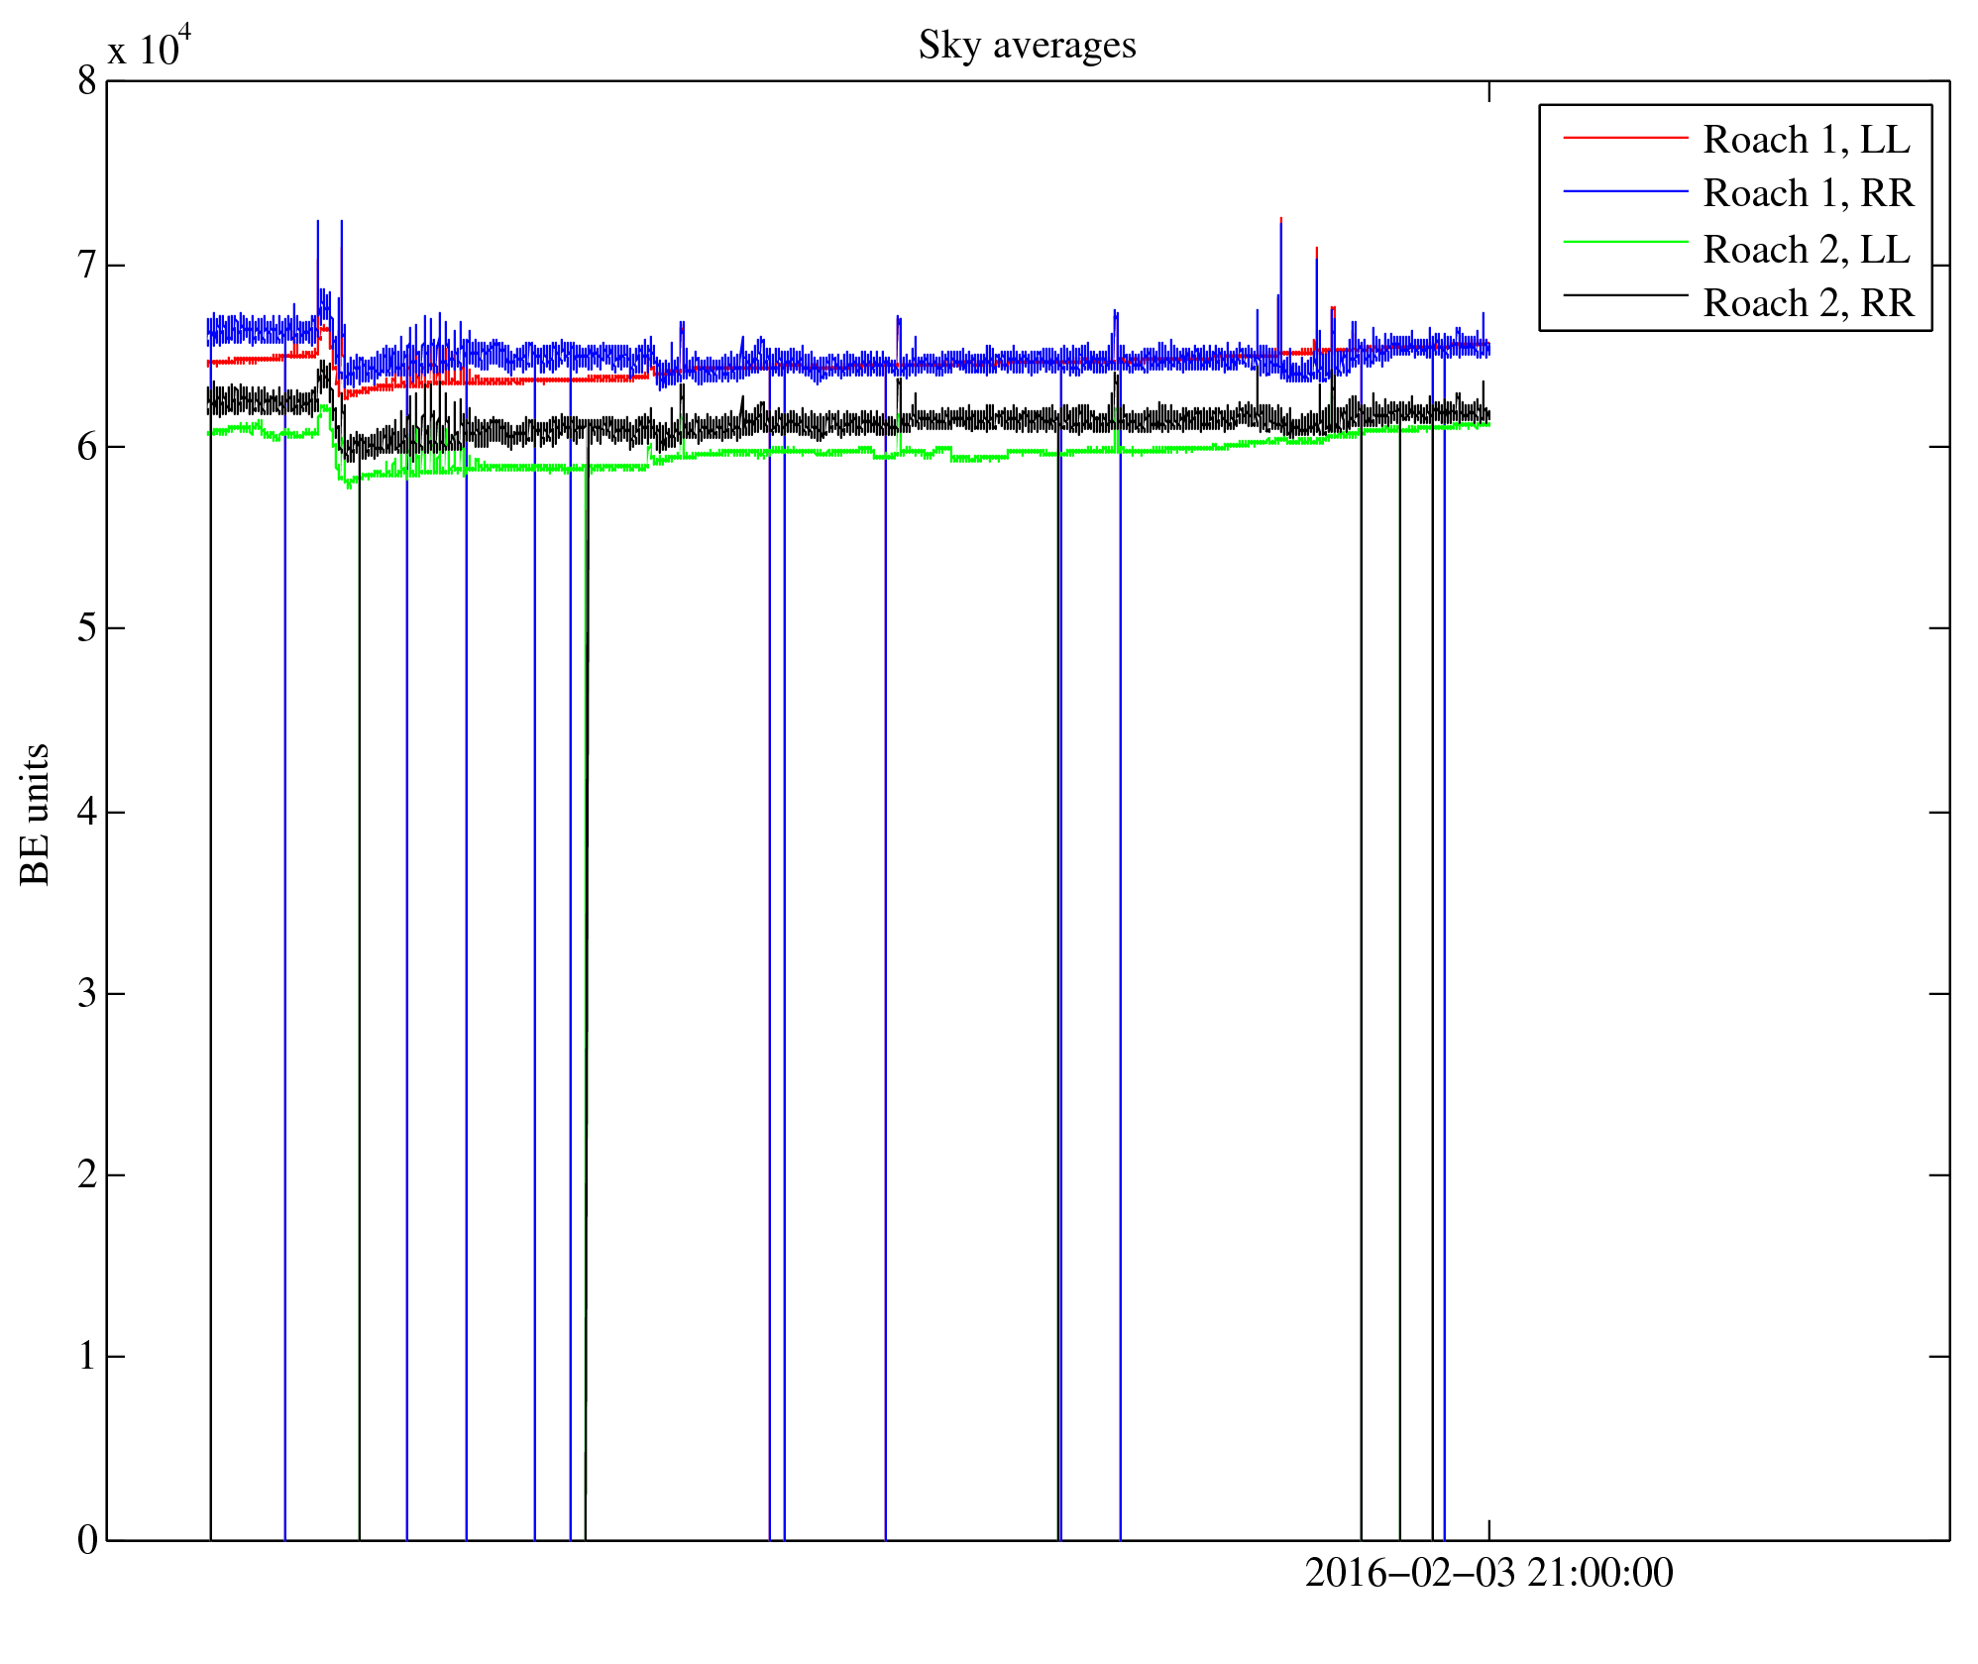Click the "Sky averages" plot title
Screen dimensions: 1978x1664
[x=1027, y=46]
